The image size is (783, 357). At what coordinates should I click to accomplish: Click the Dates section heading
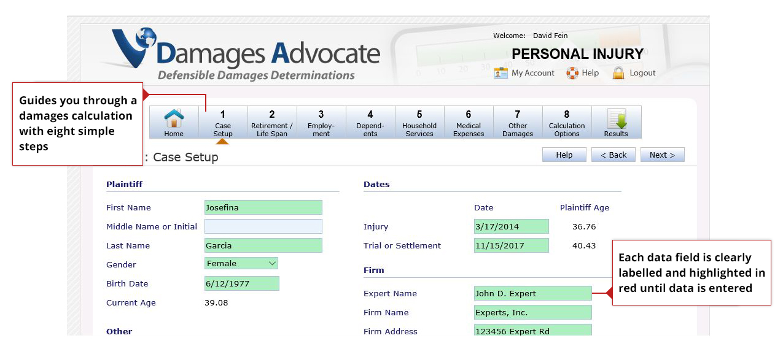tap(376, 184)
